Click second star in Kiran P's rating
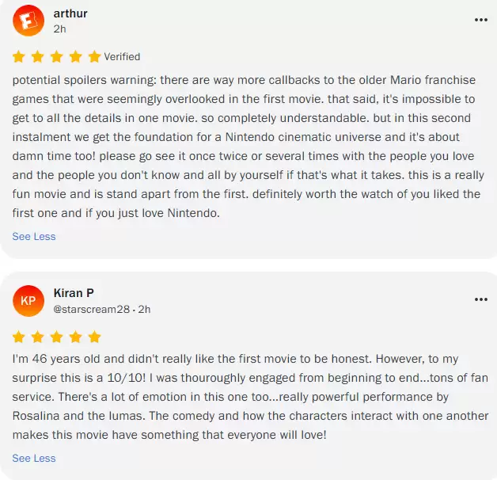The width and height of the screenshot is (497, 480). pyautogui.click(x=38, y=337)
